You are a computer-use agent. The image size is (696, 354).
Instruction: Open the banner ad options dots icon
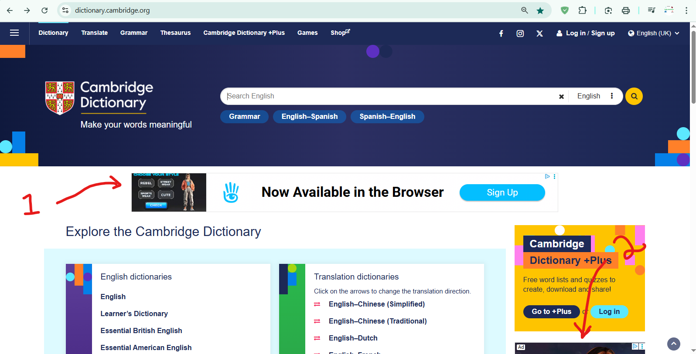pos(555,176)
